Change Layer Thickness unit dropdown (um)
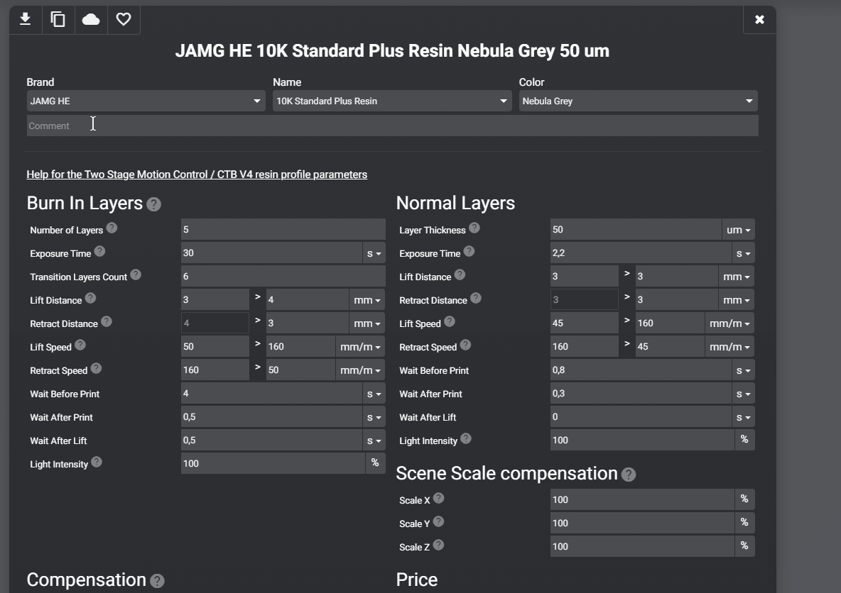Screen dimensions: 841x593 738,230
